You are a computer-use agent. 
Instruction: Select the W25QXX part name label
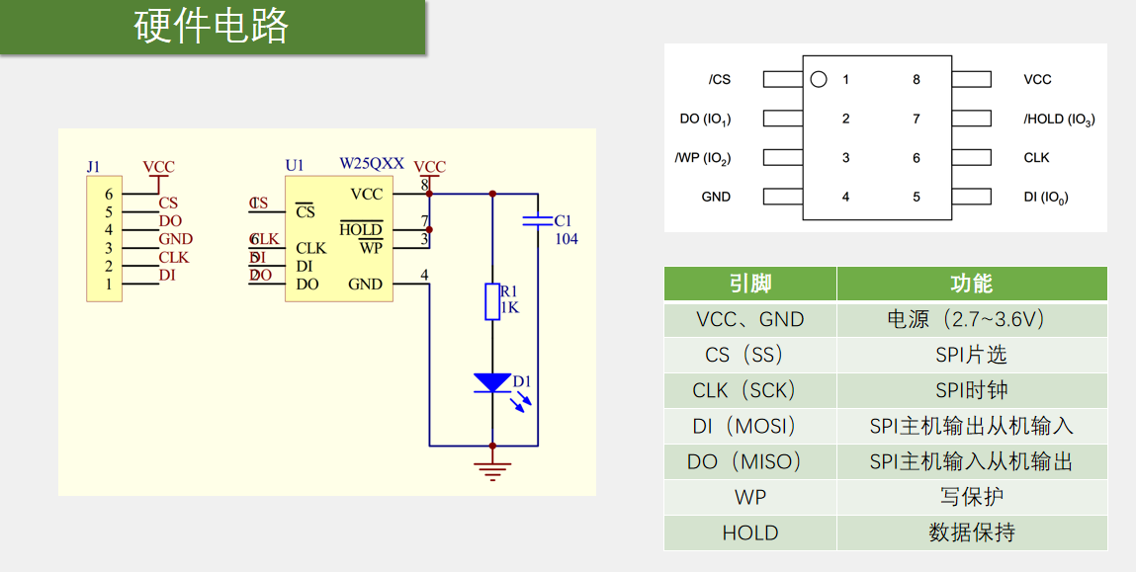point(372,164)
